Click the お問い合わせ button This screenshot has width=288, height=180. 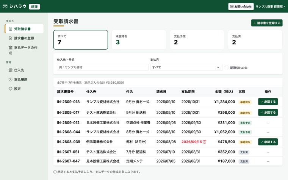point(241,6)
